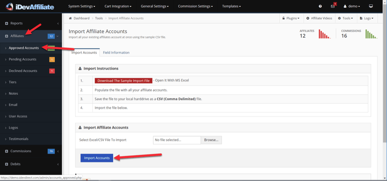Viewport: 387px width, 181px height.
Task: Open the demo user dropdown
Action: pyautogui.click(x=352, y=6)
